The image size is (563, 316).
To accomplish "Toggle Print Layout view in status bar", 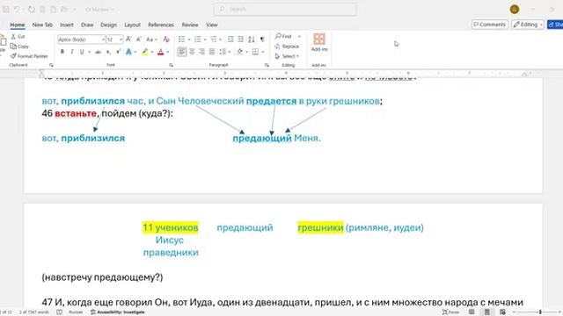I will coord(486,312).
